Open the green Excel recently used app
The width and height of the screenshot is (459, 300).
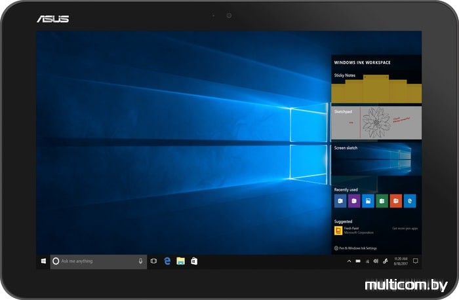pos(382,201)
